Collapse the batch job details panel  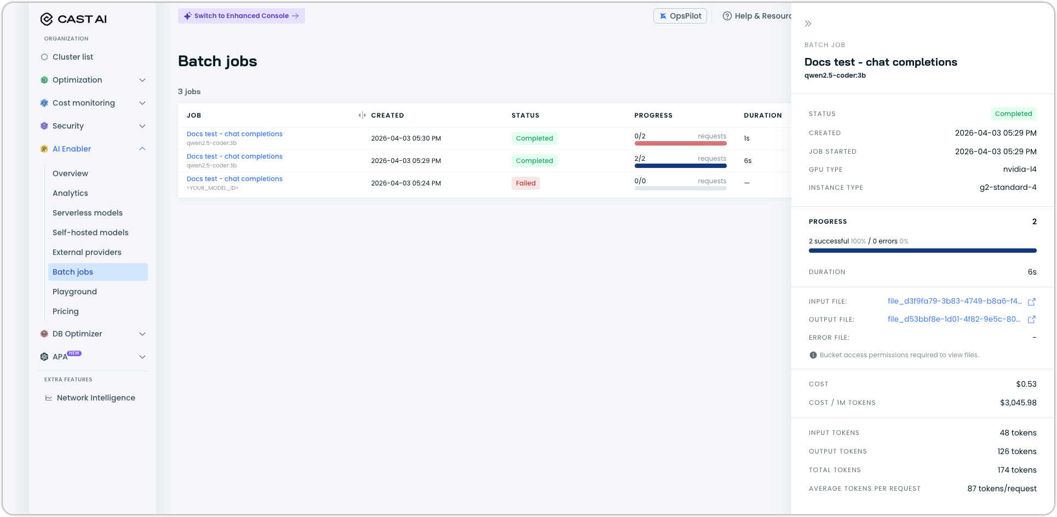pyautogui.click(x=808, y=24)
